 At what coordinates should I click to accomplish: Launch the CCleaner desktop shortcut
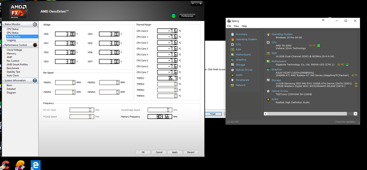coord(5,165)
